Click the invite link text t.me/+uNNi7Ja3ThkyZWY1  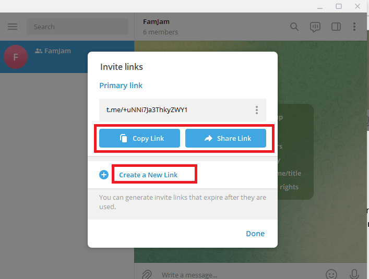click(147, 110)
